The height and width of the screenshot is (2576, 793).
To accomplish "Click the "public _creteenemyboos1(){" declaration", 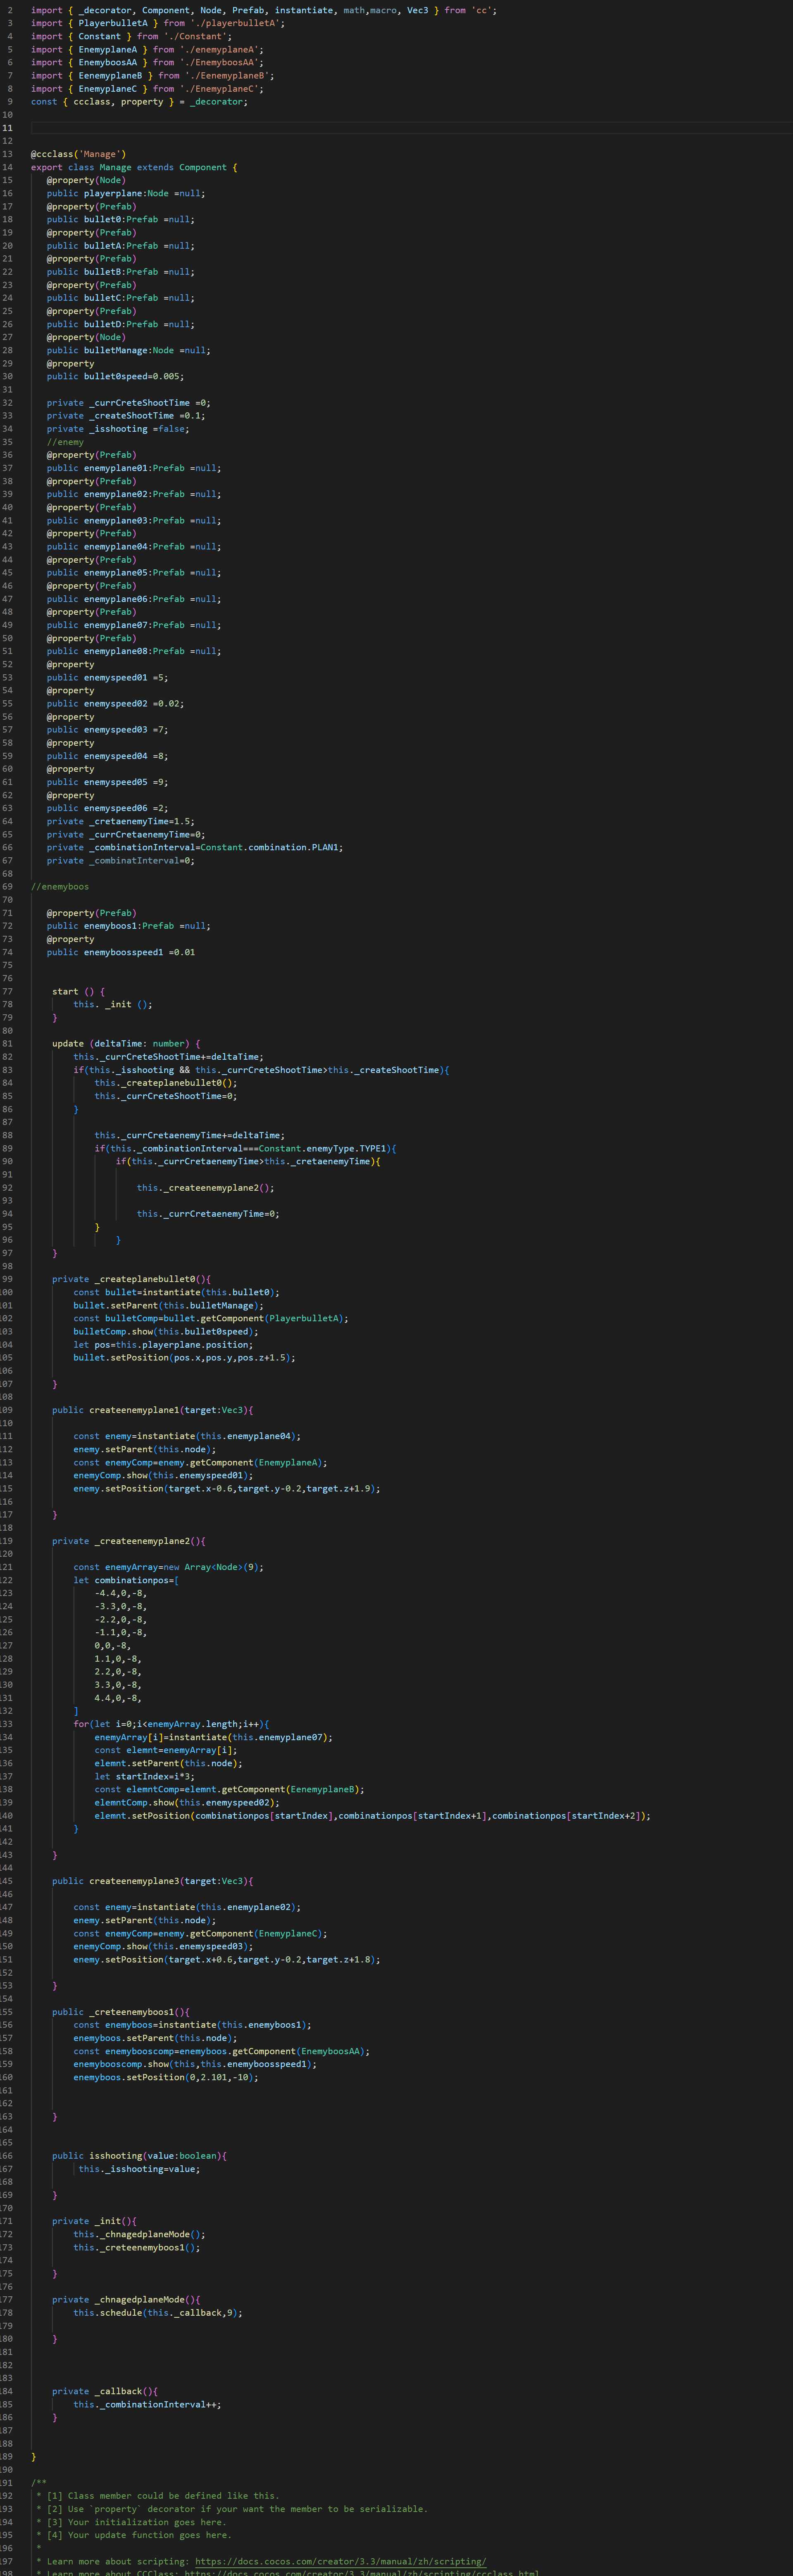I will [121, 2012].
